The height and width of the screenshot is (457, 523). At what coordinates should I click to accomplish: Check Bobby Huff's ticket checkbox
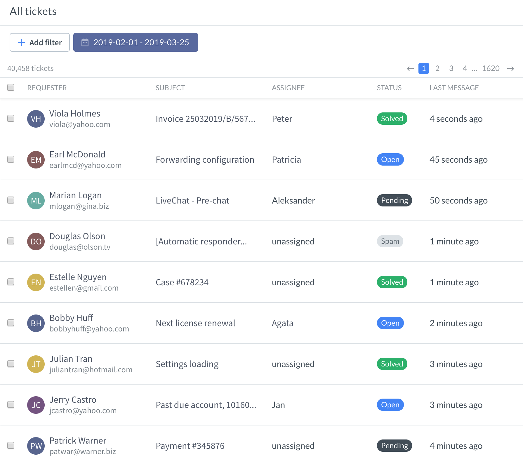[11, 323]
